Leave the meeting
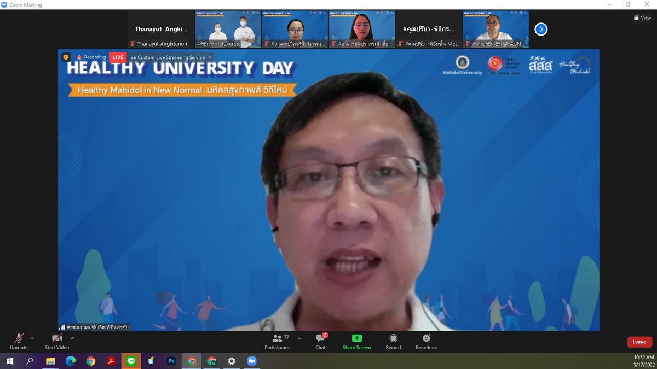 [639, 342]
